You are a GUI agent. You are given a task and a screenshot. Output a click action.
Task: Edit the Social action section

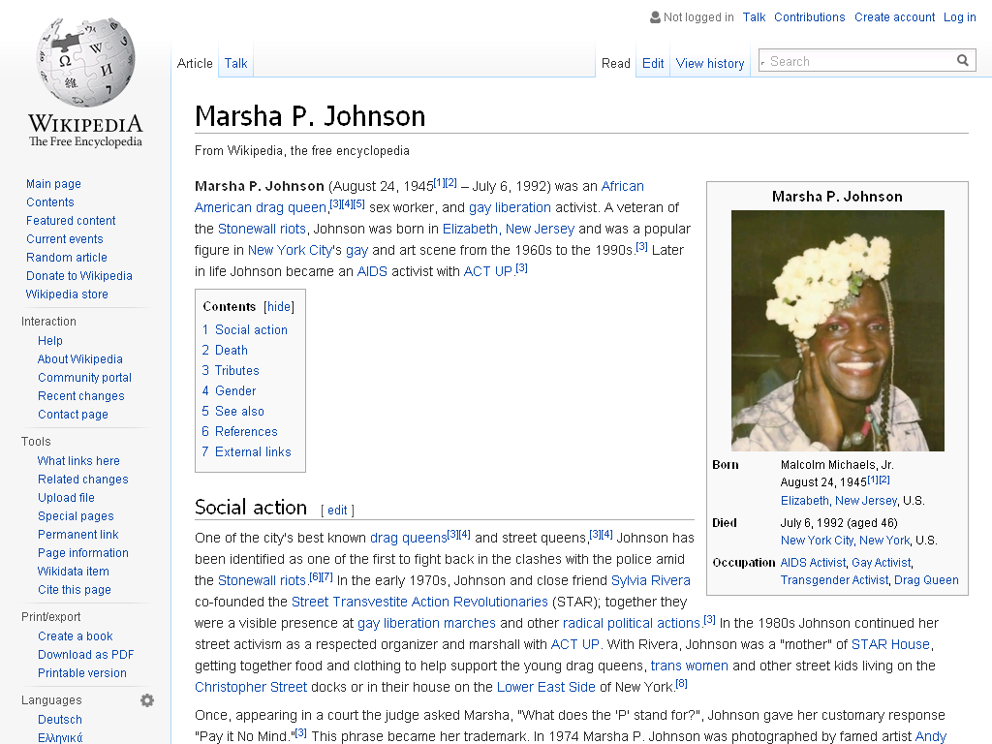[x=337, y=510]
